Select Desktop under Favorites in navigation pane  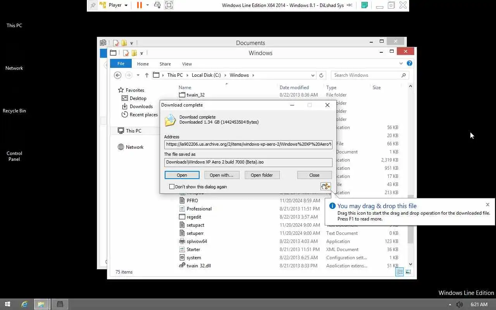[134, 98]
